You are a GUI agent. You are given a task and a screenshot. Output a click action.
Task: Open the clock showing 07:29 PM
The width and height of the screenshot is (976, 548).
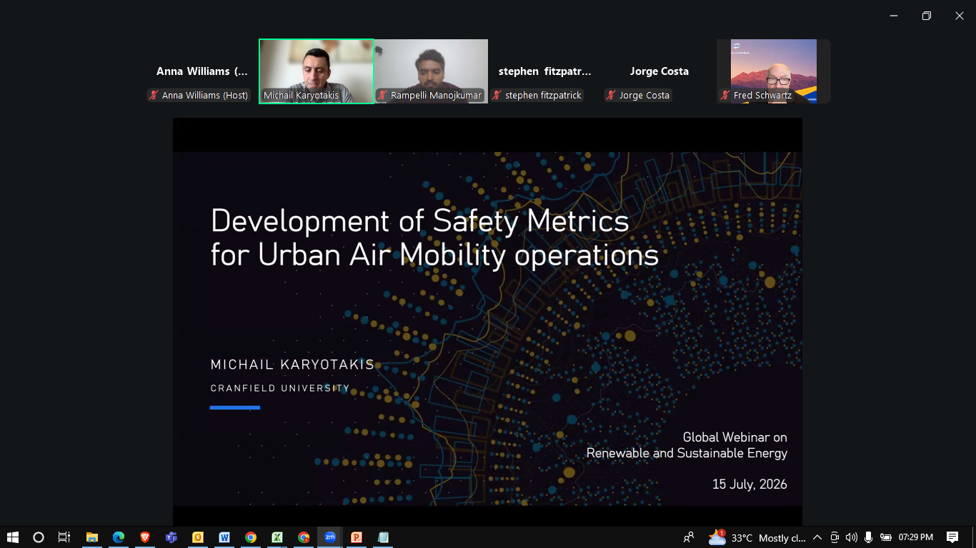click(916, 537)
